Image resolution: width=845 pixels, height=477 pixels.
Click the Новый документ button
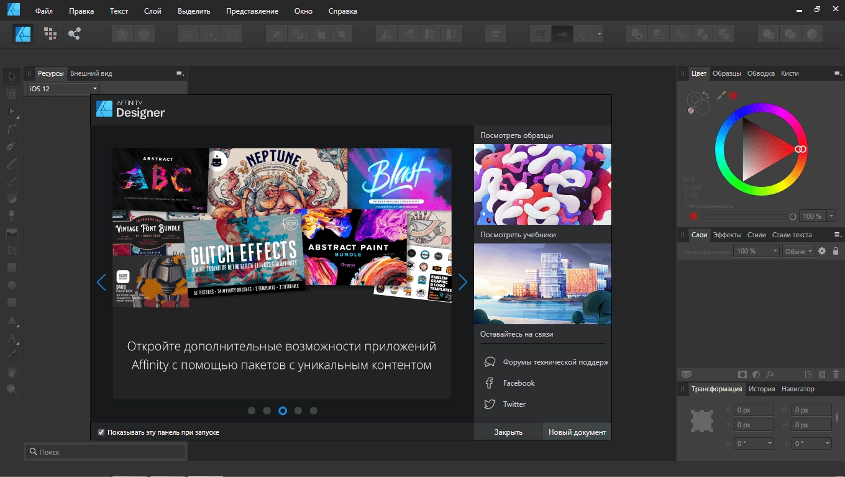point(577,432)
